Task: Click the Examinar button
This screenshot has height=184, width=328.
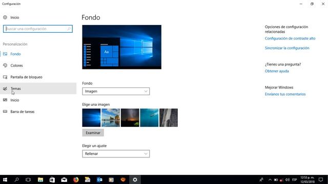Action: (x=93, y=133)
